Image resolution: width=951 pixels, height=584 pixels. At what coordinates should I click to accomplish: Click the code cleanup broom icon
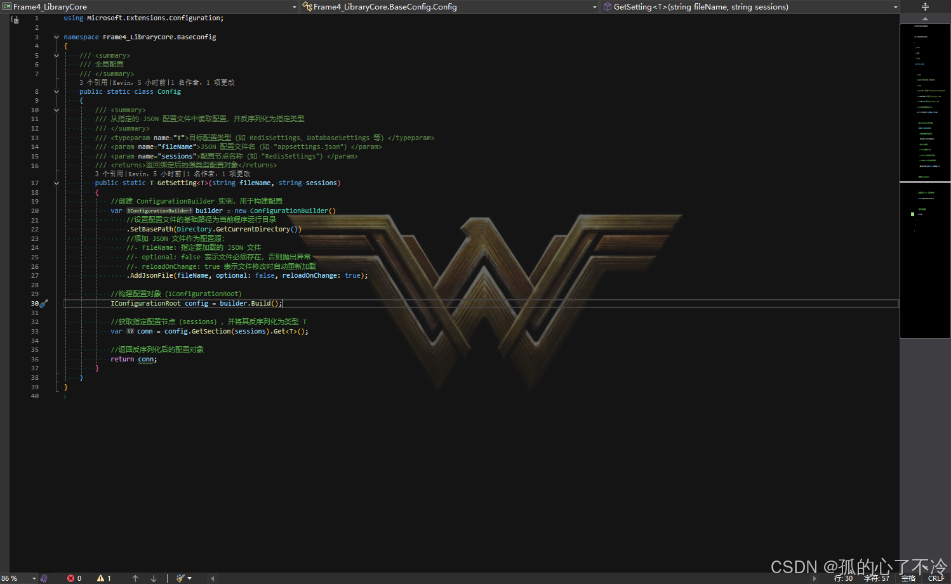click(x=180, y=578)
